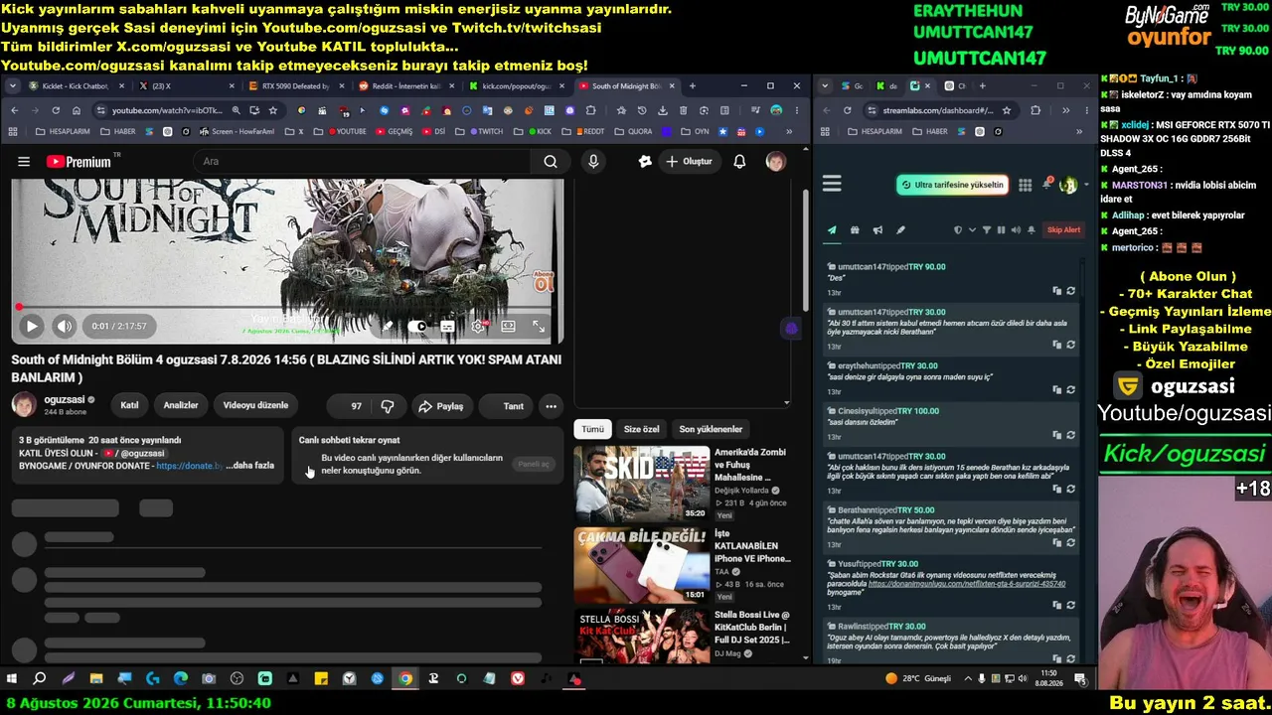Open Streamlabs notifications bell with badge
Image resolution: width=1272 pixels, height=715 pixels.
click(1047, 184)
